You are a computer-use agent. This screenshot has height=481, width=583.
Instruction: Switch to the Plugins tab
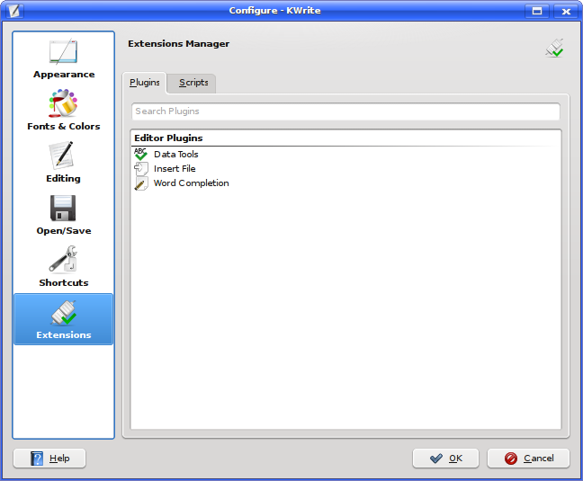coord(144,83)
